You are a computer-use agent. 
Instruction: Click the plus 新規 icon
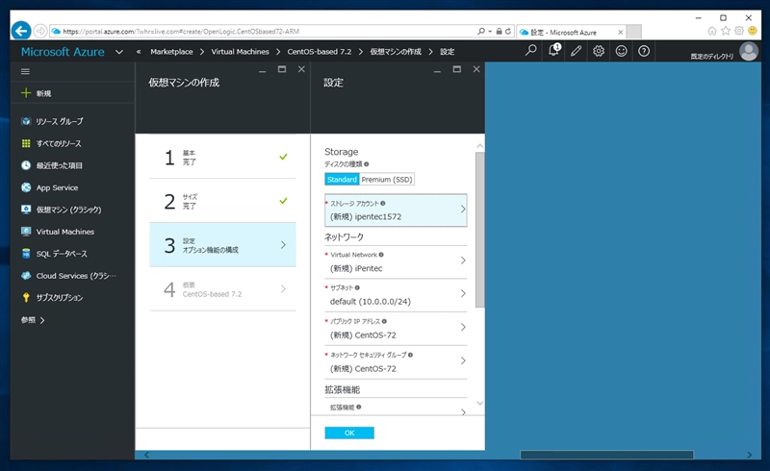(x=26, y=92)
